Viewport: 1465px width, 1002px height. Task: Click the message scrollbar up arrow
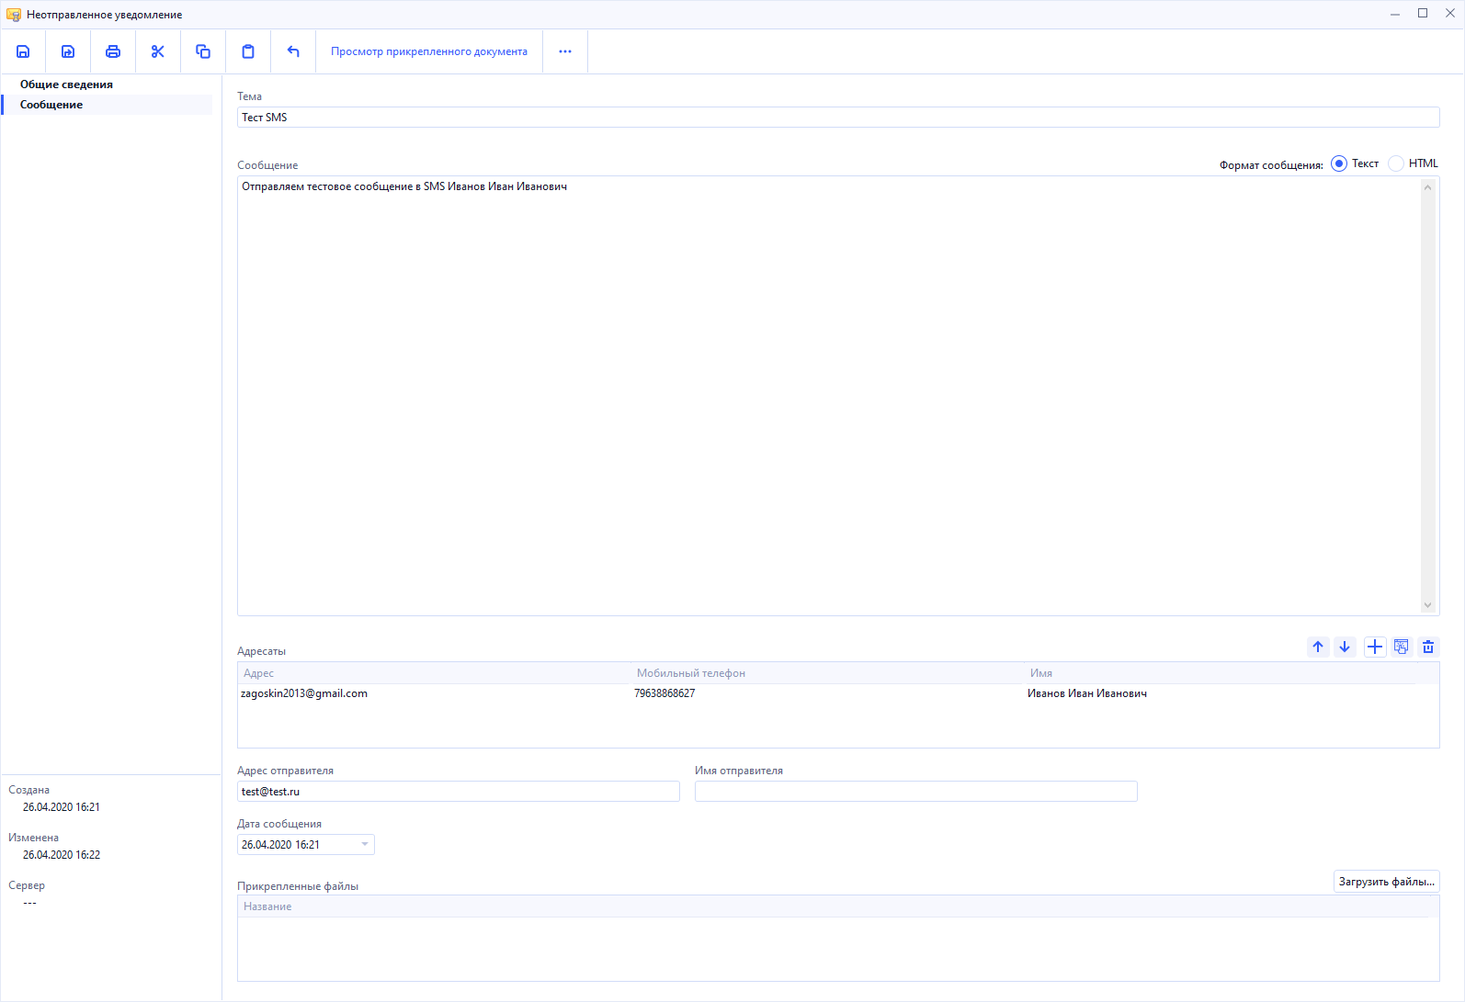click(1428, 187)
